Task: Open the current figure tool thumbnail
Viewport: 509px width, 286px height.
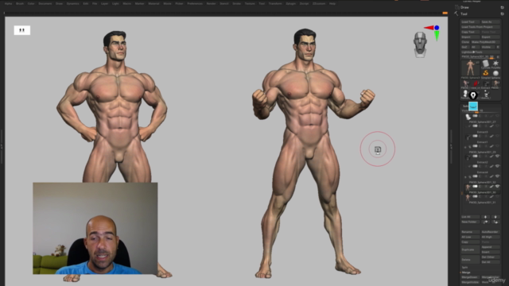Action: click(x=470, y=68)
